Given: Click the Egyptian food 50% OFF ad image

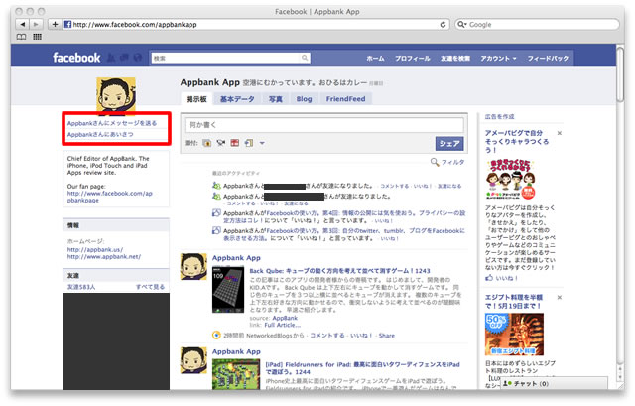Looking at the screenshot, I should 514,334.
